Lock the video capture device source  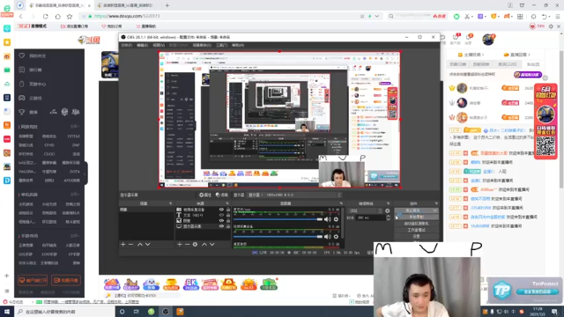click(x=228, y=210)
